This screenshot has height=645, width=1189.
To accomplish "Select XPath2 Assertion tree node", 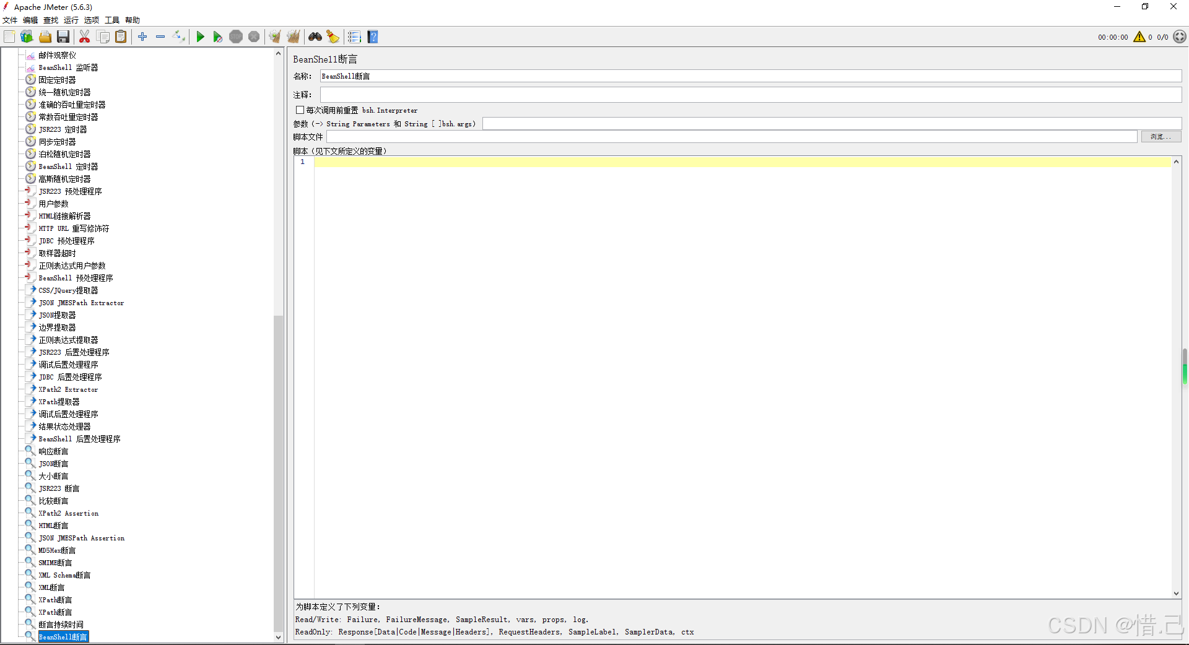I will (x=68, y=513).
